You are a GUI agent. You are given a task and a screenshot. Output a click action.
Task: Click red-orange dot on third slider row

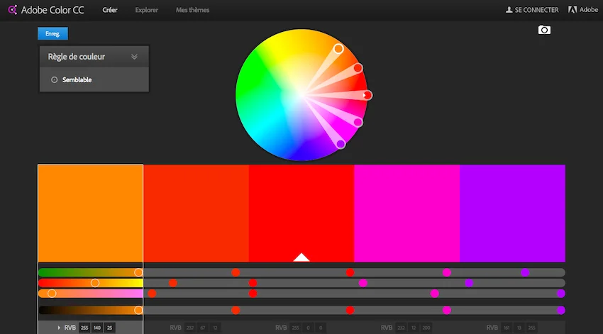point(152,294)
